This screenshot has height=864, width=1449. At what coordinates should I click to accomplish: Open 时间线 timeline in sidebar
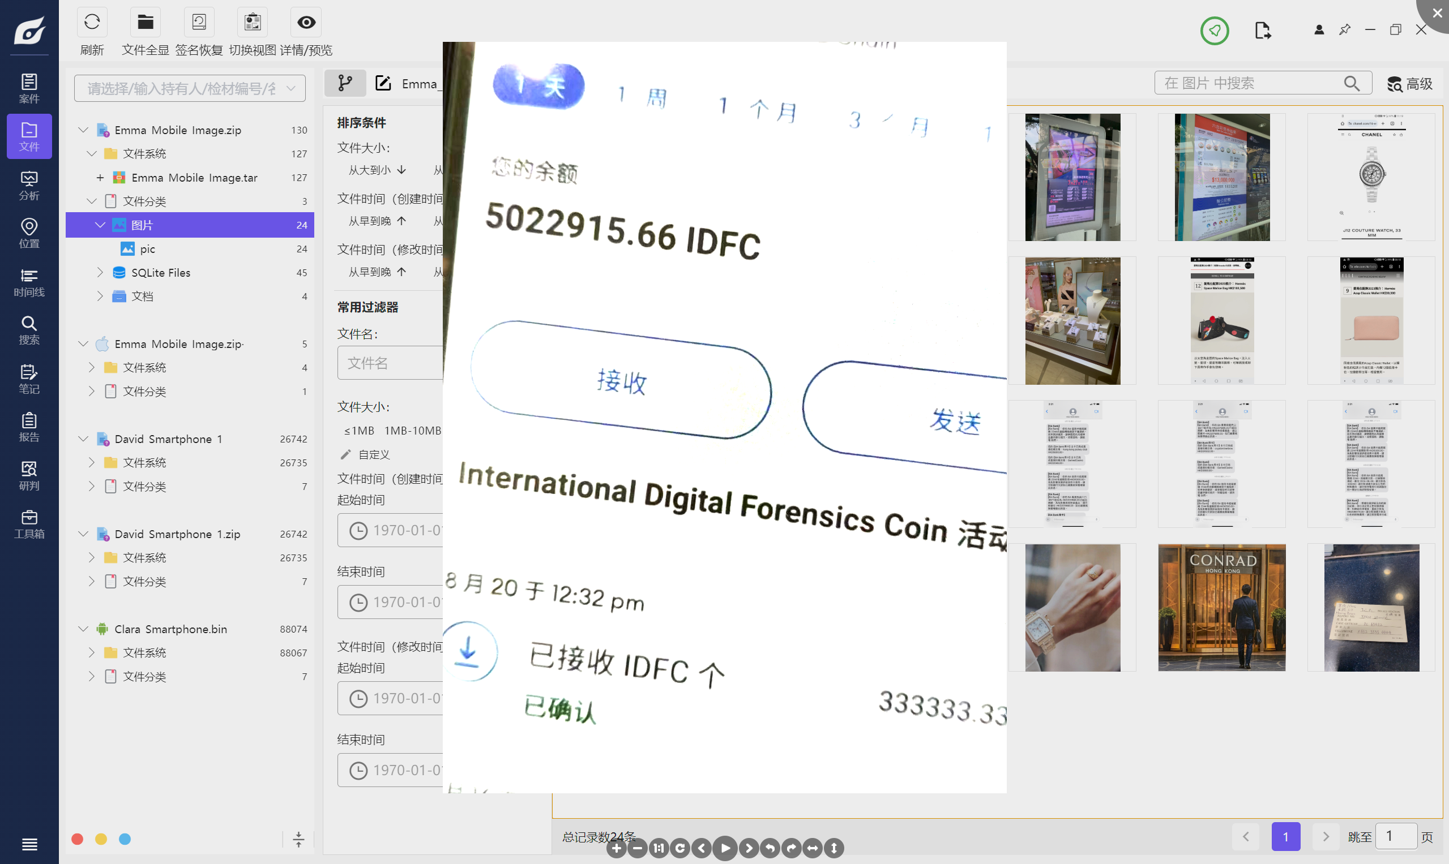coord(29,282)
